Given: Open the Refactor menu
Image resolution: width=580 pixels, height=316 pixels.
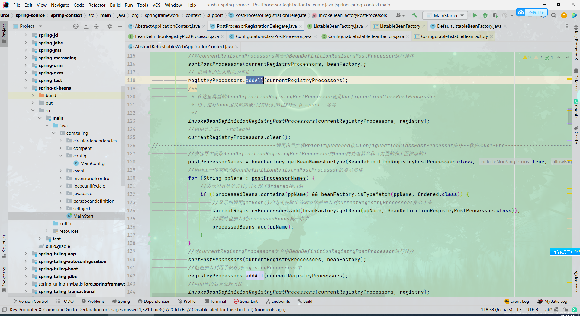Looking at the screenshot, I should [97, 5].
